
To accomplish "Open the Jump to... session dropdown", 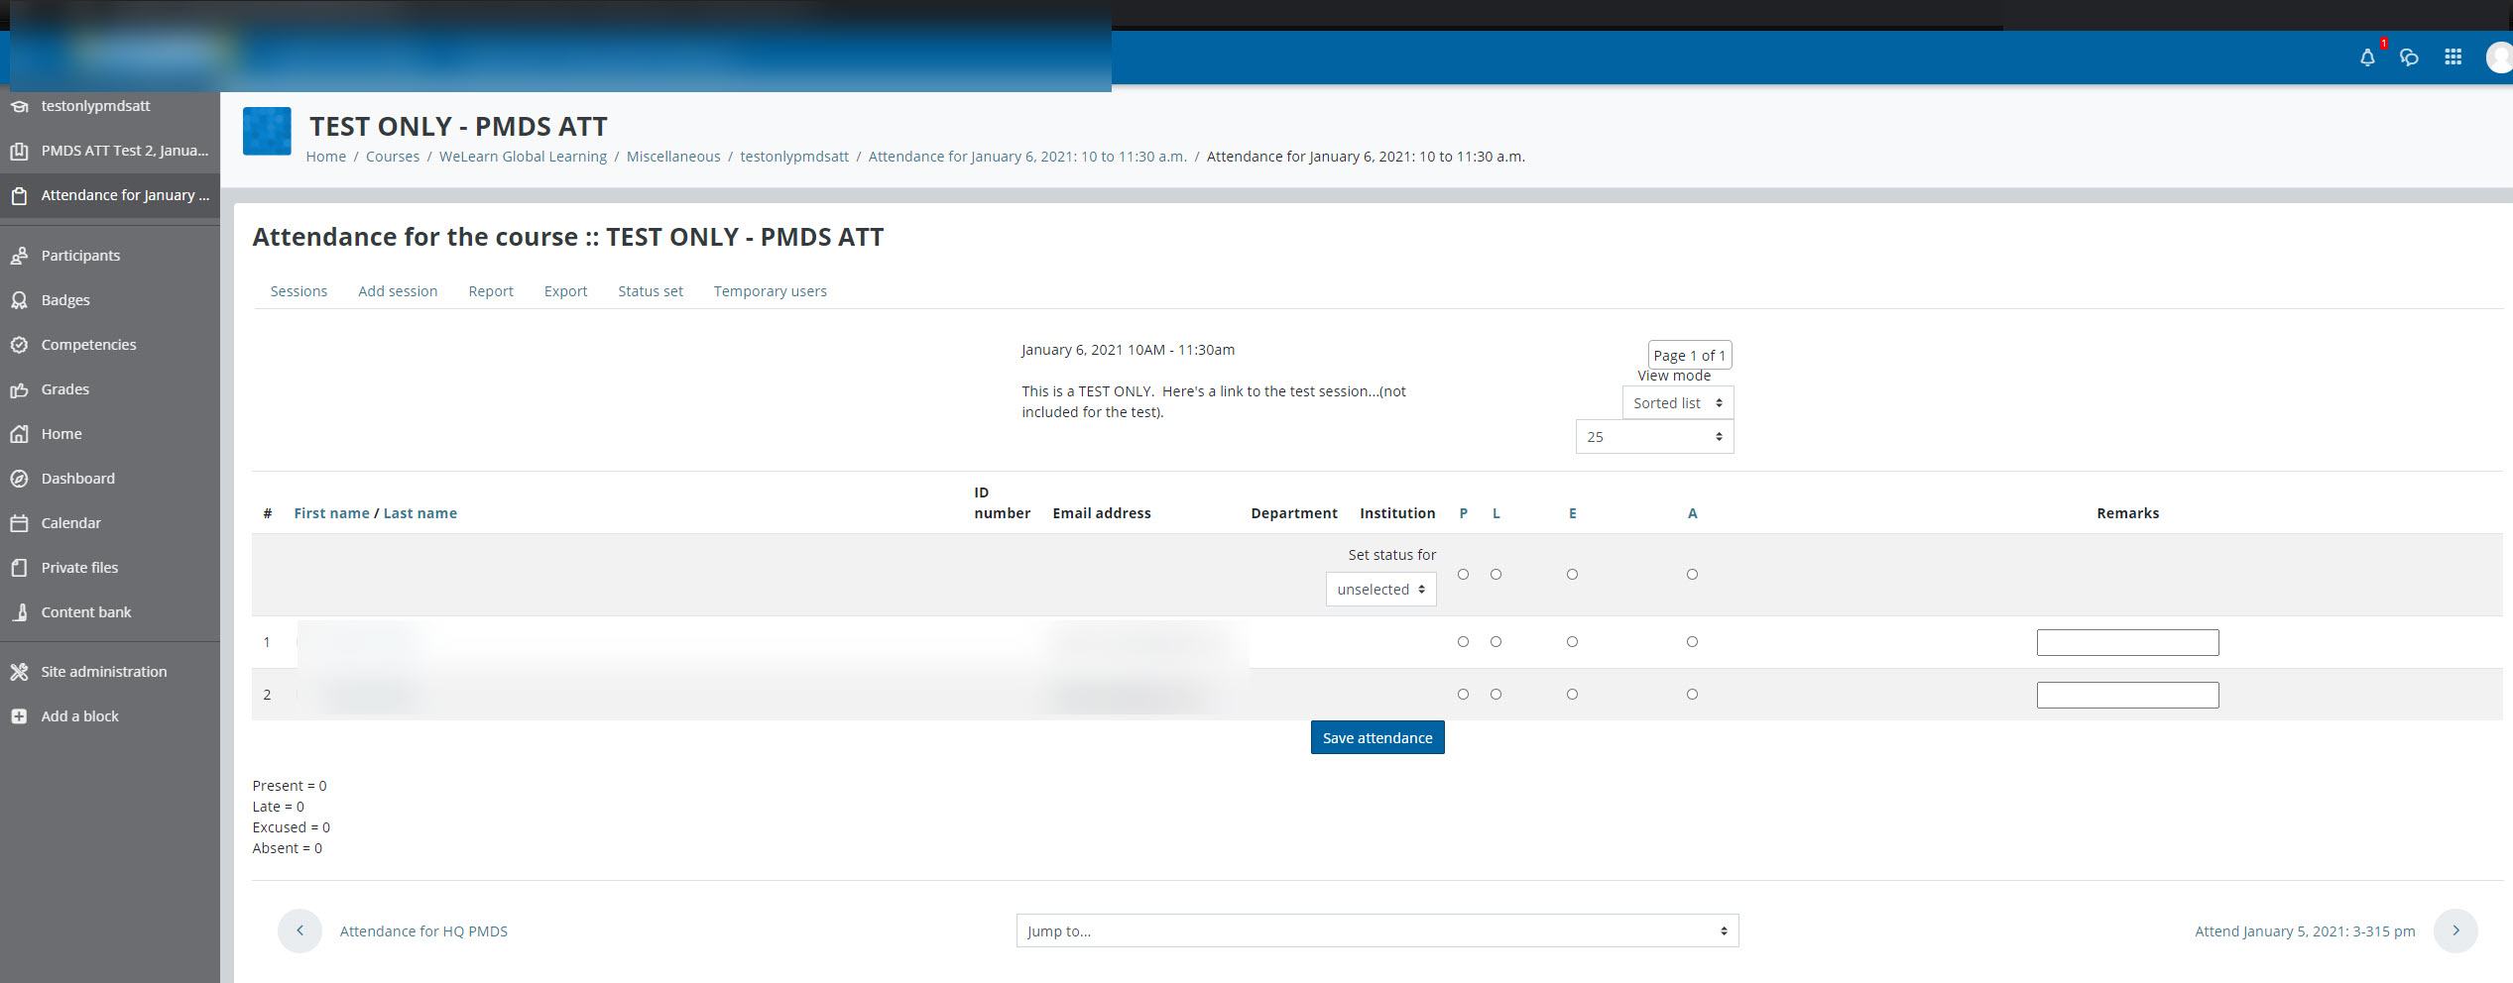I will coord(1376,930).
